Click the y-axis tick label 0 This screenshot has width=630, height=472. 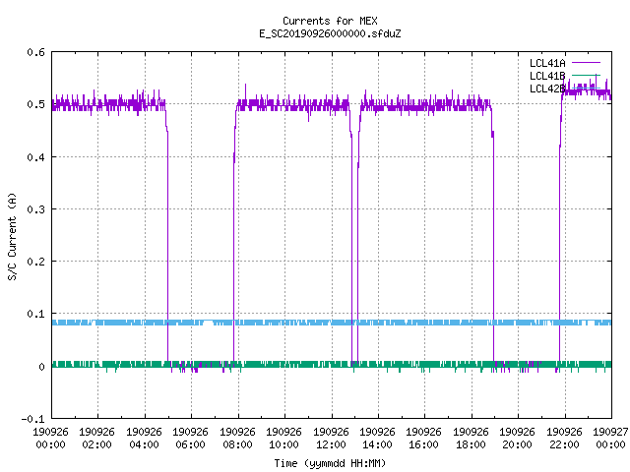(41, 367)
